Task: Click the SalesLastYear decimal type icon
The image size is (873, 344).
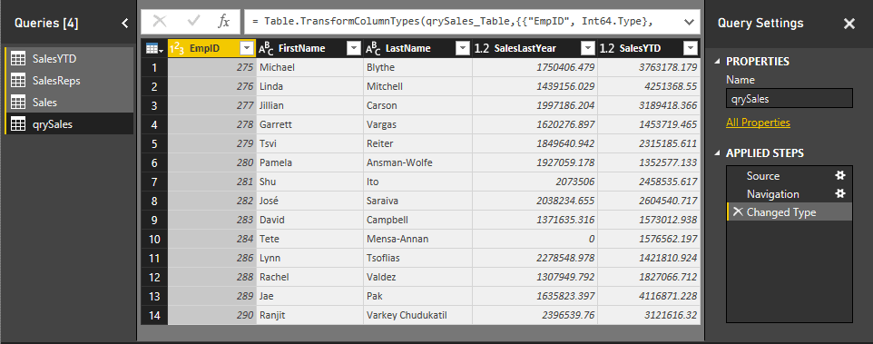Action: [482, 49]
